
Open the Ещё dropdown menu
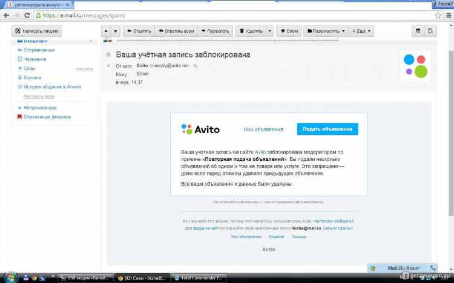pyautogui.click(x=361, y=31)
